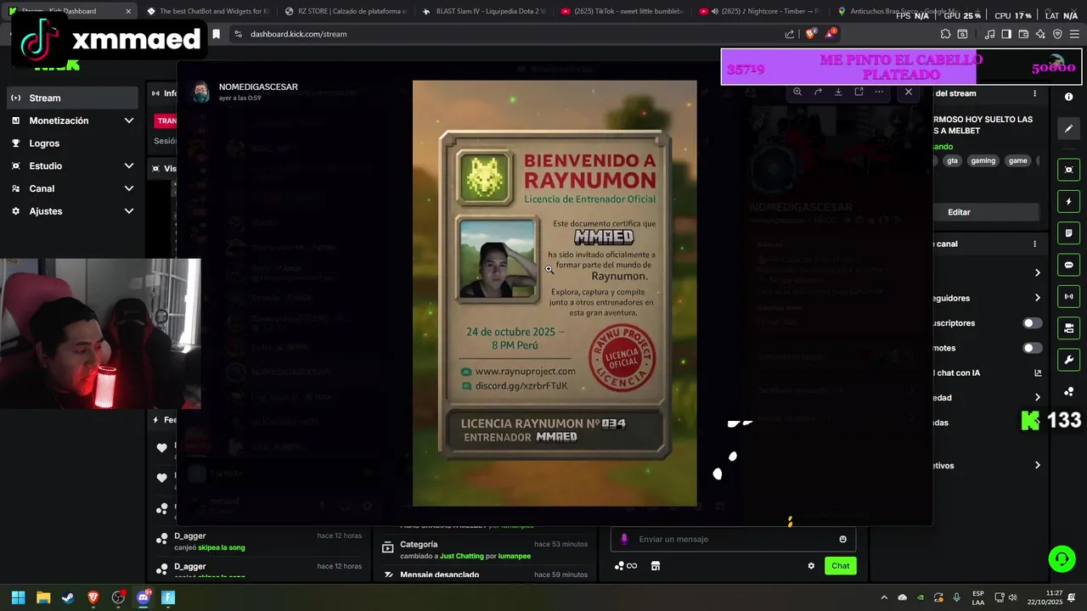Click the Brave Rewards triangle icon
The image size is (1087, 611).
[831, 34]
